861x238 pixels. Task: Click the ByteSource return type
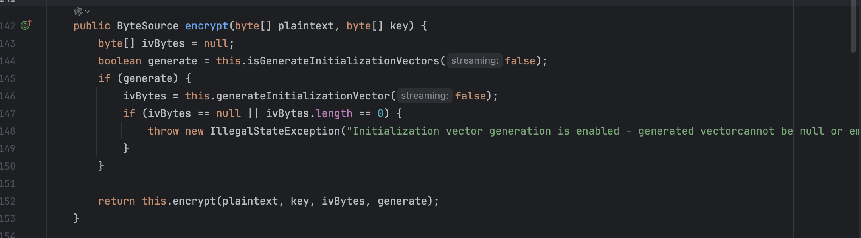pos(148,26)
